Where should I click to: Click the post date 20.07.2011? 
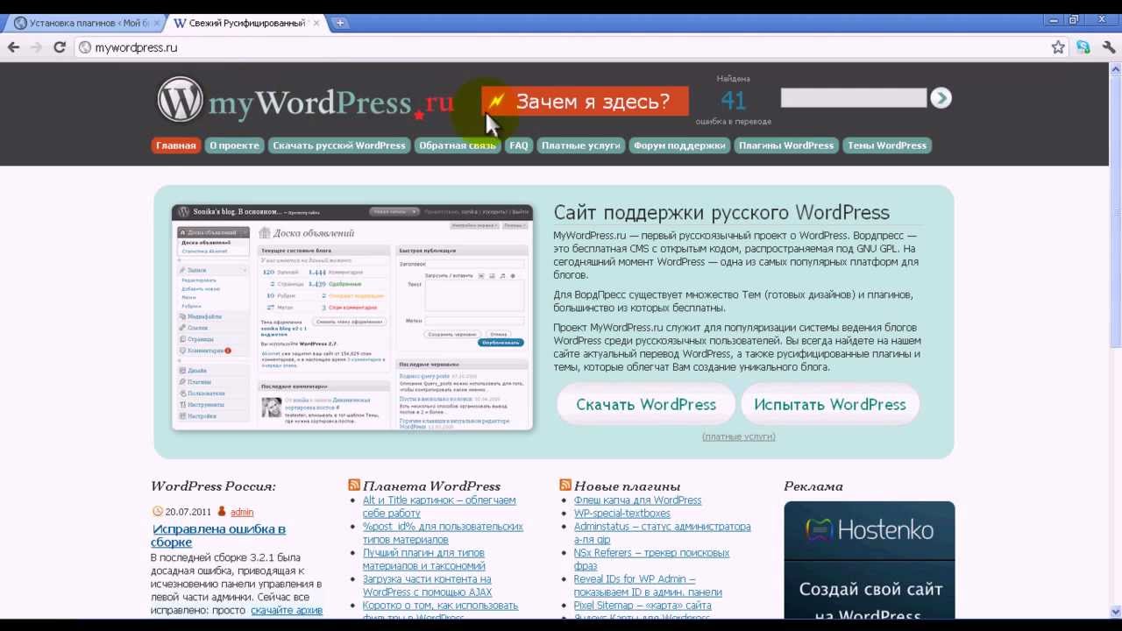pos(188,512)
